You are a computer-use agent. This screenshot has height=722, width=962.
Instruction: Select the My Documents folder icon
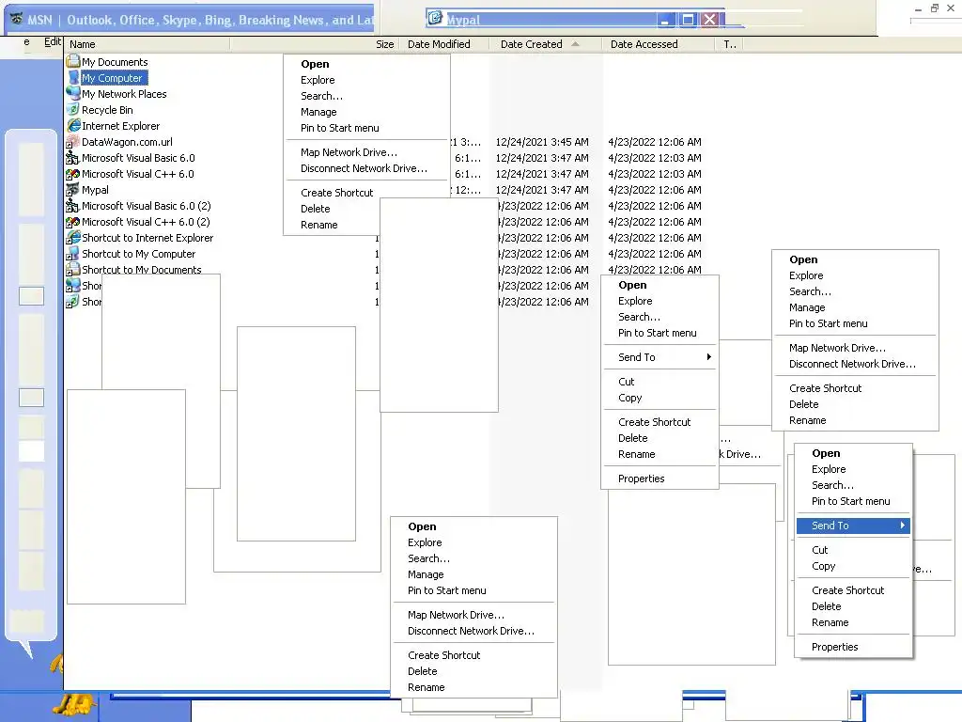(73, 61)
